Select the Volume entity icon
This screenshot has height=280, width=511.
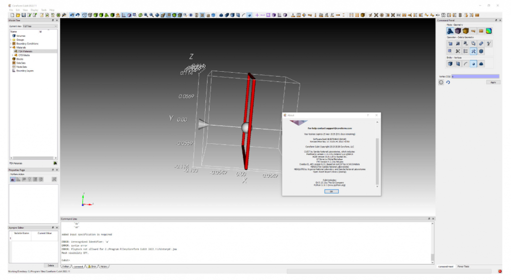450,64
